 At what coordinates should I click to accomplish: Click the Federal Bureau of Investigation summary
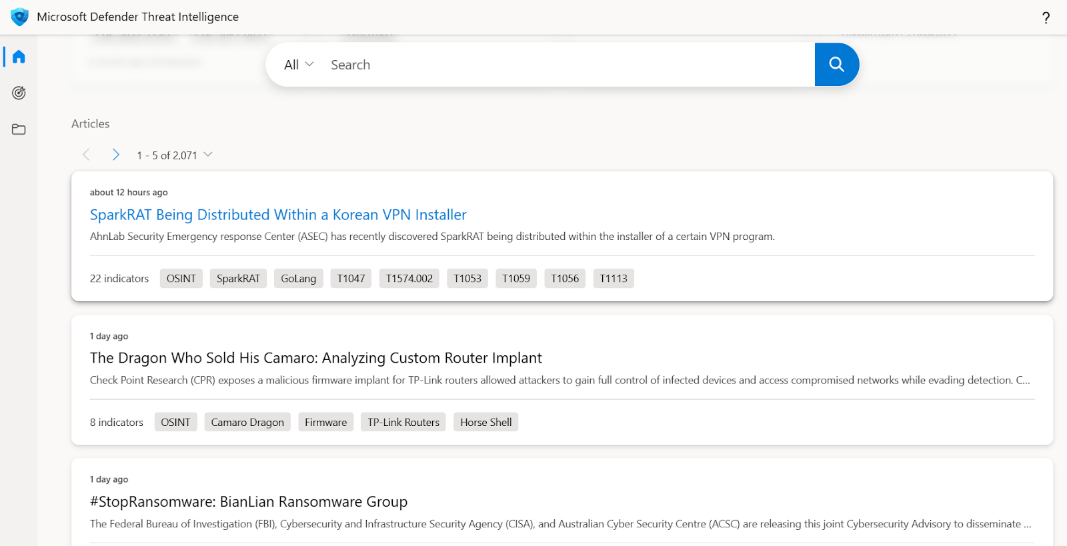(x=561, y=524)
